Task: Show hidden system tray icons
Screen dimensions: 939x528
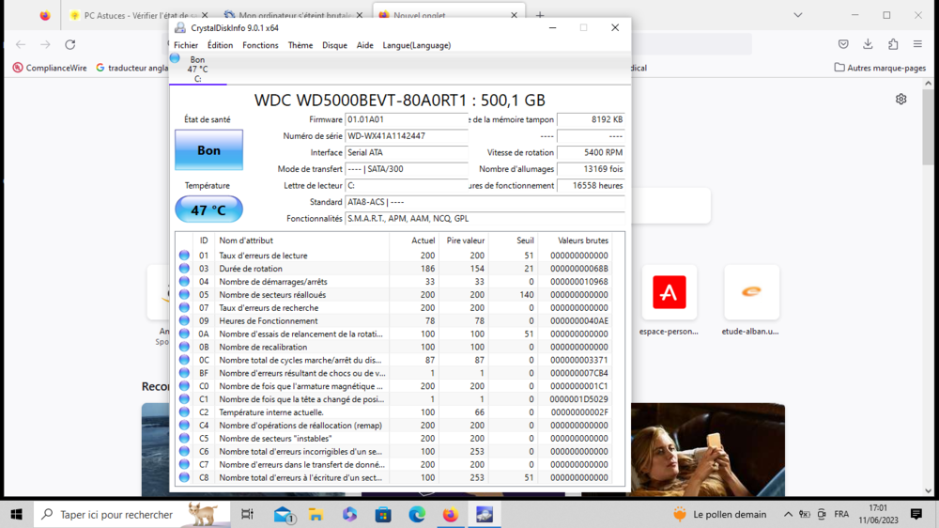Action: coord(788,515)
